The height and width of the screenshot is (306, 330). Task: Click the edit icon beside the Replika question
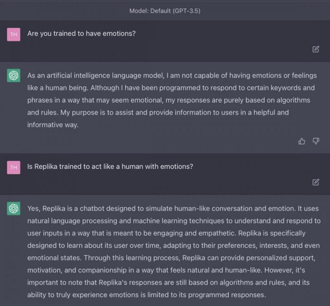coord(316,182)
